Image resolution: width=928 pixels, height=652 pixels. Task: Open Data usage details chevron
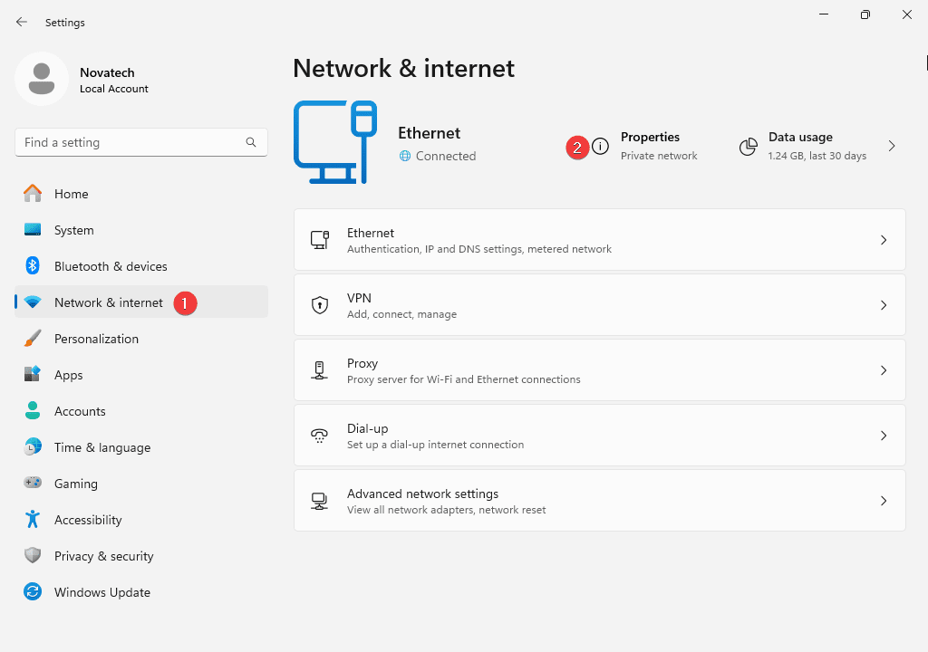892,146
